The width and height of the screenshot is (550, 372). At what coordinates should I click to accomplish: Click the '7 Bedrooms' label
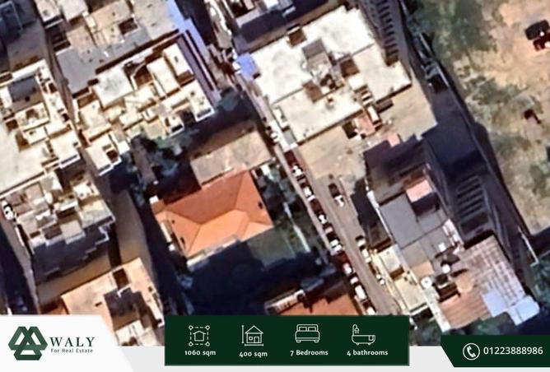tap(309, 353)
